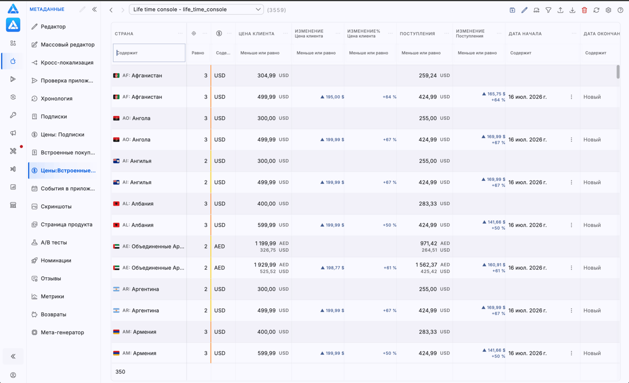This screenshot has height=383, width=629.
Task: Expand the bottom-left sidebar collapse arrows
Action: point(13,356)
